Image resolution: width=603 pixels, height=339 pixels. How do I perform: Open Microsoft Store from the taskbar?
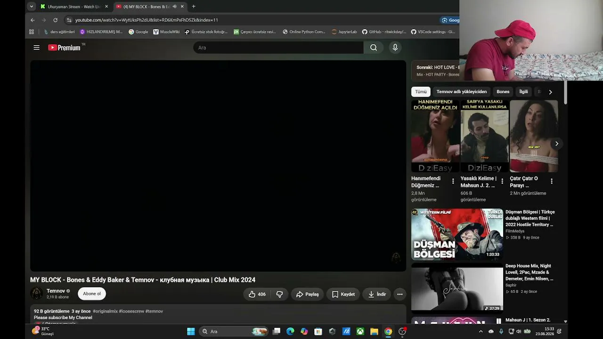[x=318, y=331]
